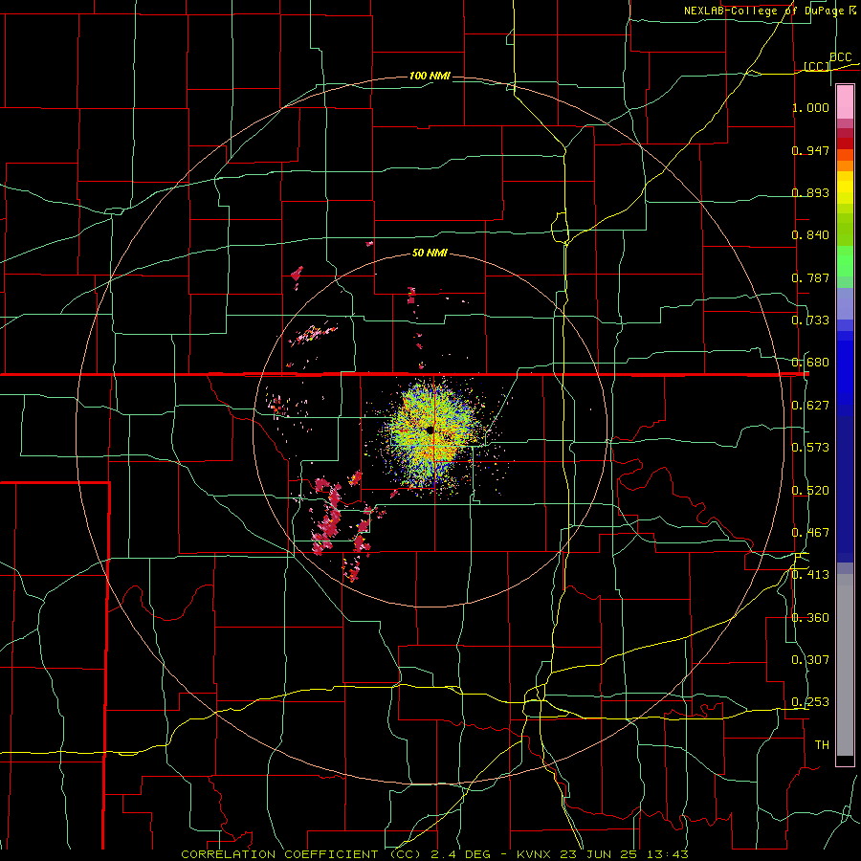Screen dimensions: 861x861
Task: Click the 1.000 value on the color scale
Action: 810,107
